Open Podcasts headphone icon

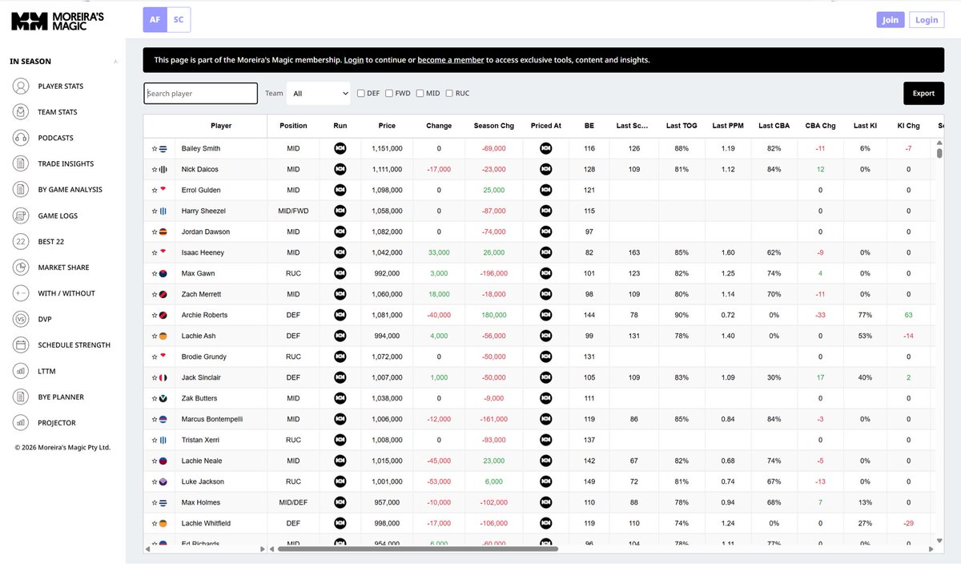[21, 138]
